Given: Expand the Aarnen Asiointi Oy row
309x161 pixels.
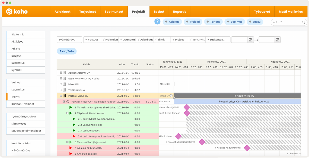Looking at the screenshot, I should click(x=61, y=73).
